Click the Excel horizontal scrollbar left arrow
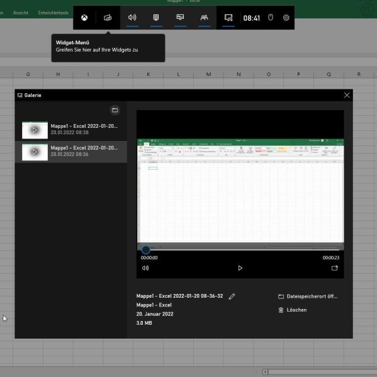377x377 pixels. pos(265,372)
